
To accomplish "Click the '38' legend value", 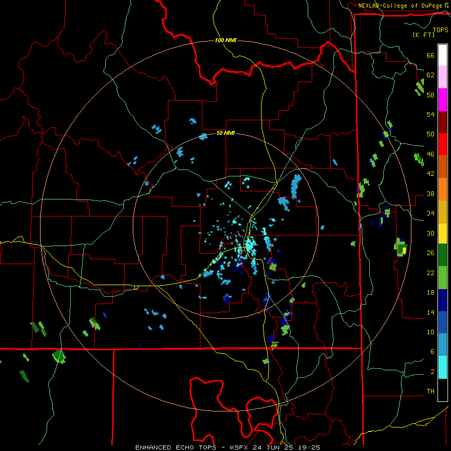I will click(430, 194).
